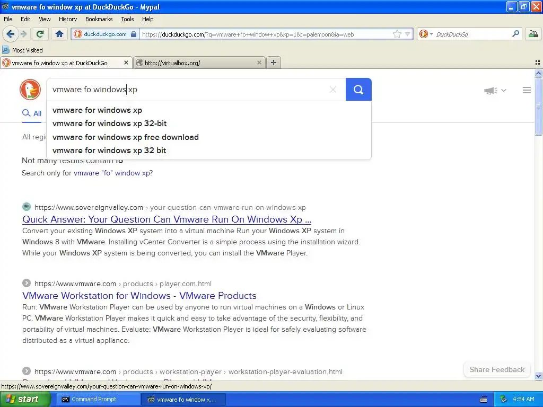Switch to the virtualbox.org tab

pos(199,63)
